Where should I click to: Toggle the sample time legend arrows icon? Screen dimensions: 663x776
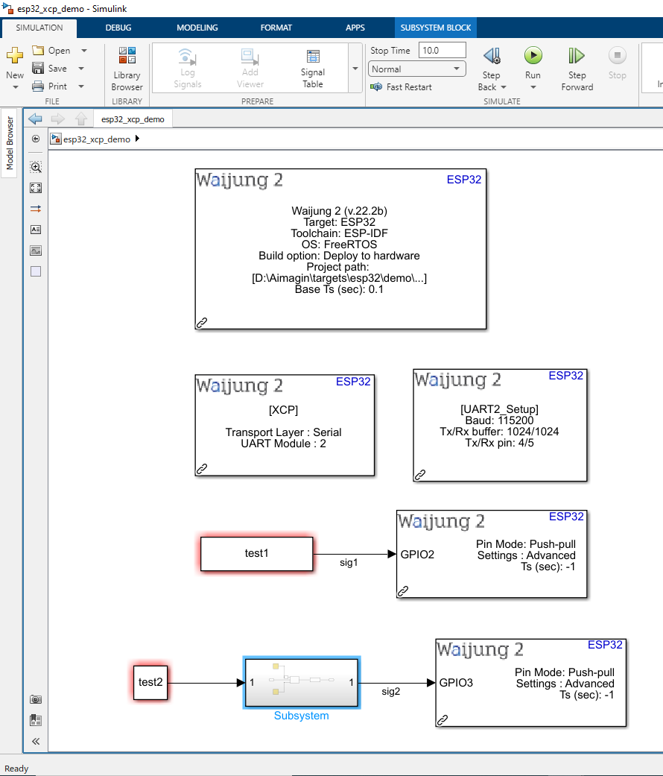(36, 209)
